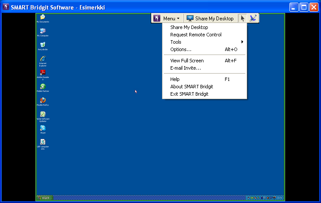Expand the Tools submenu
The image size is (321, 203).
(x=204, y=42)
